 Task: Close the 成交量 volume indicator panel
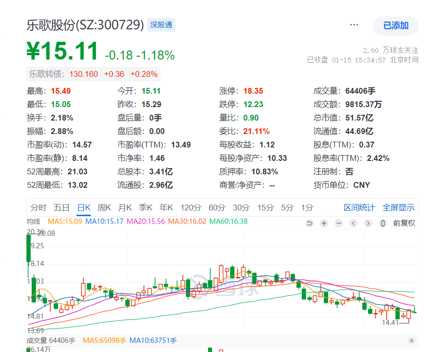coord(411,340)
